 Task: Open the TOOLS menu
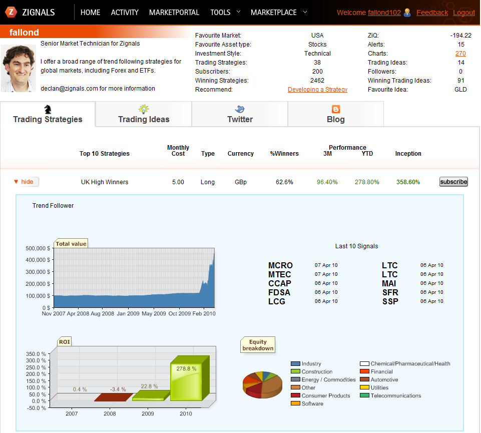[x=220, y=13]
